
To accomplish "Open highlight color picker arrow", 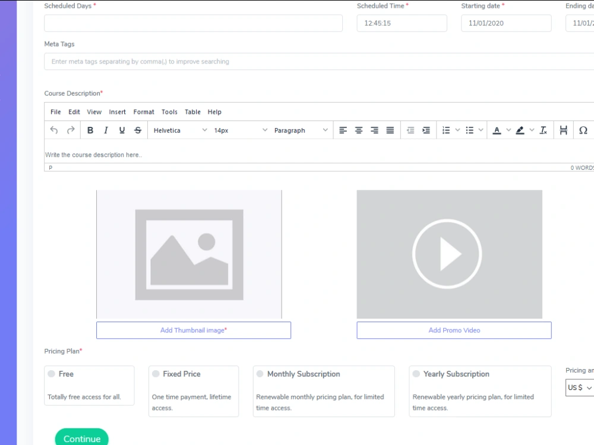I will point(532,130).
